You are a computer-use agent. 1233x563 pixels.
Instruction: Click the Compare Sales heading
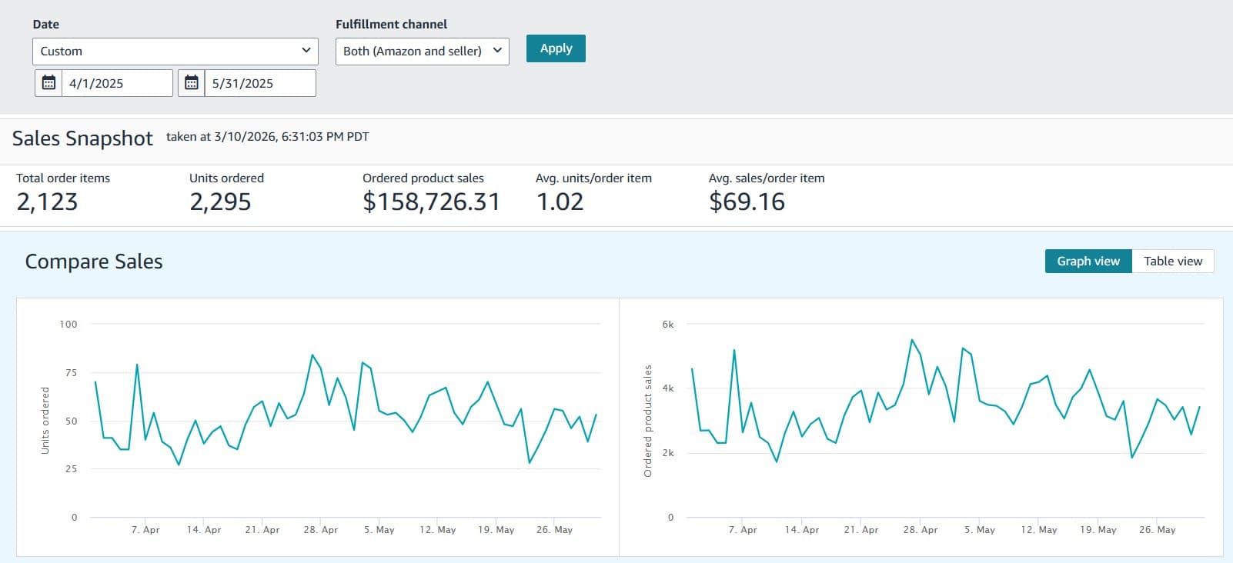94,262
